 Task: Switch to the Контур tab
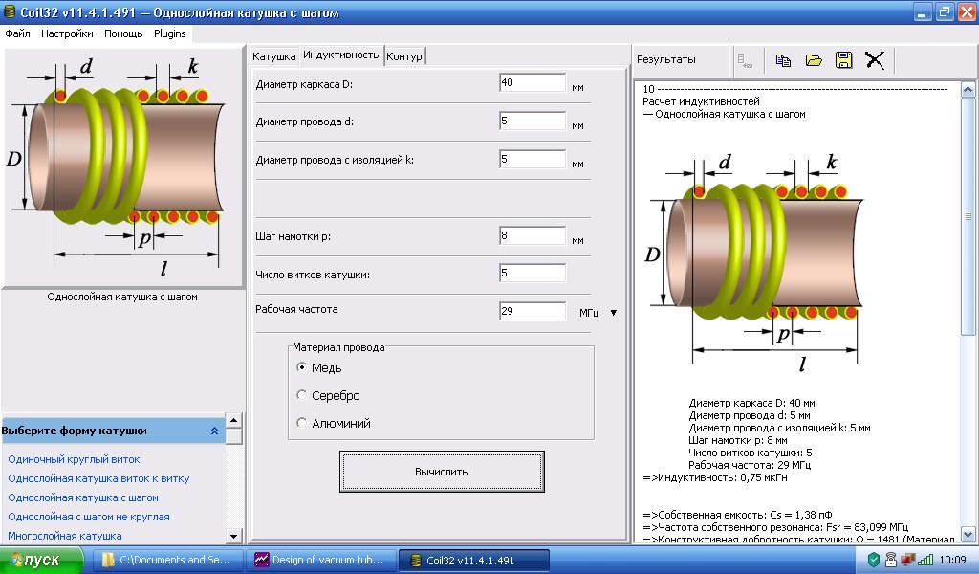404,56
